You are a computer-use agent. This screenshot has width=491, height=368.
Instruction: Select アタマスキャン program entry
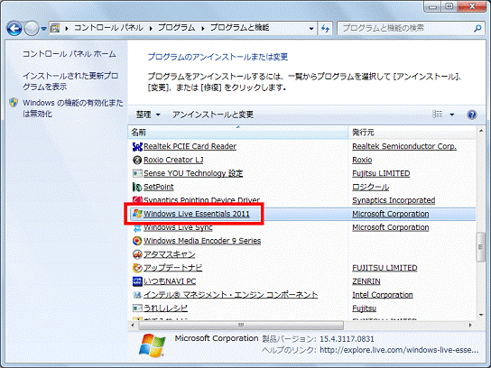169,254
